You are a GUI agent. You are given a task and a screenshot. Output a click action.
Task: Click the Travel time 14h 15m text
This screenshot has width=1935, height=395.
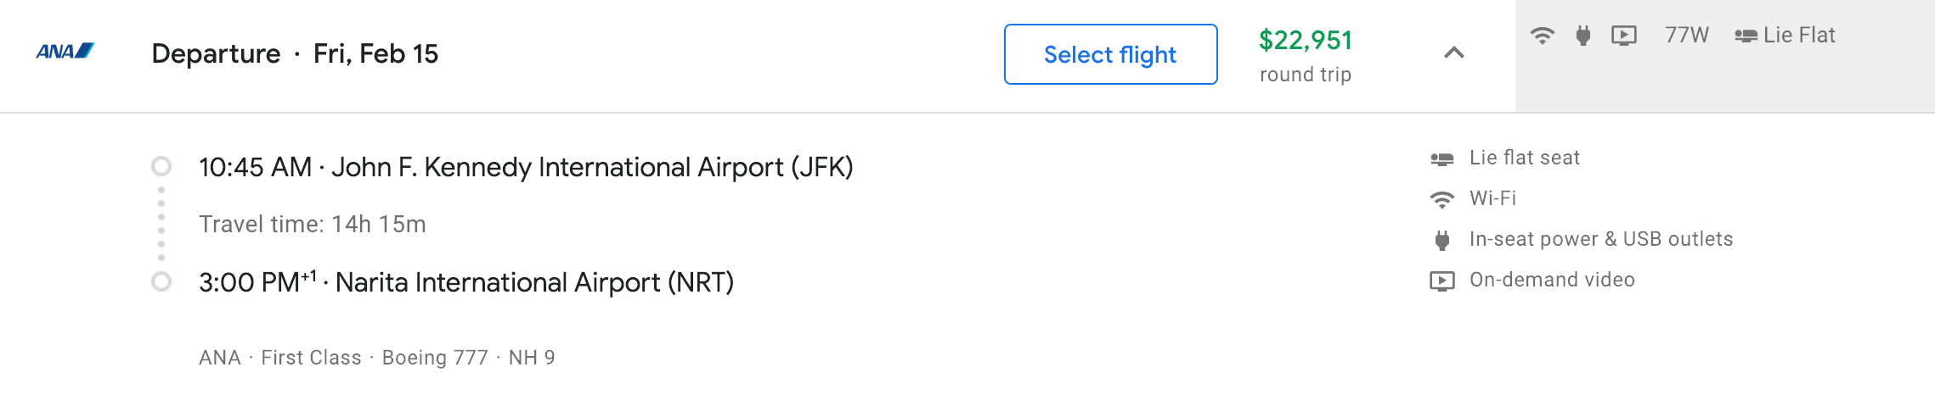(313, 224)
